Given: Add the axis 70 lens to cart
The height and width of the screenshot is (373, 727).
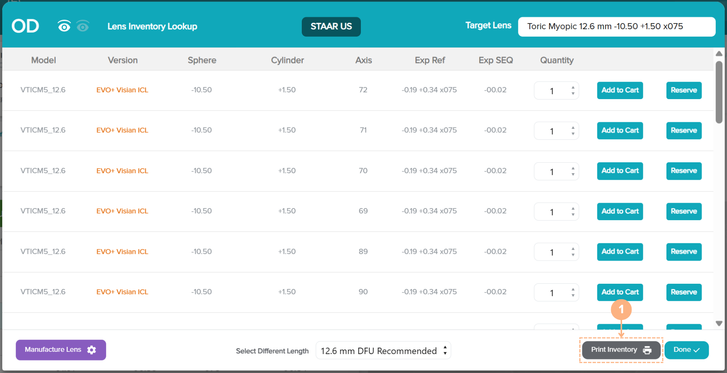Looking at the screenshot, I should point(619,171).
